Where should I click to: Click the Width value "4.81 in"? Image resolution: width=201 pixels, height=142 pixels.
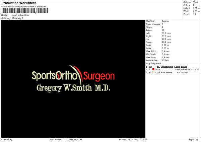[196, 11]
